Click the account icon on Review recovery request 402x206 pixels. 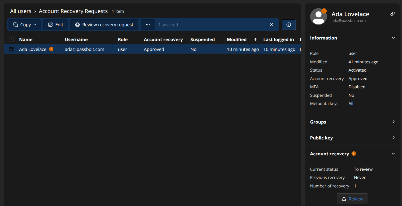coord(77,24)
